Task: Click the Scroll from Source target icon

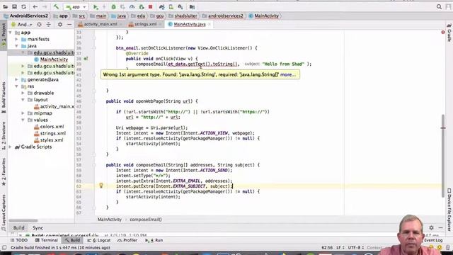Action: click(x=40, y=25)
